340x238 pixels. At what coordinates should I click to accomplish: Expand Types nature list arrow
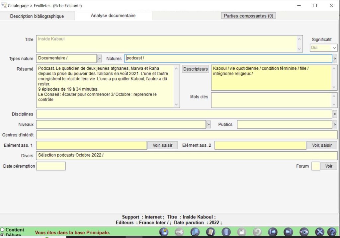[x=99, y=58]
